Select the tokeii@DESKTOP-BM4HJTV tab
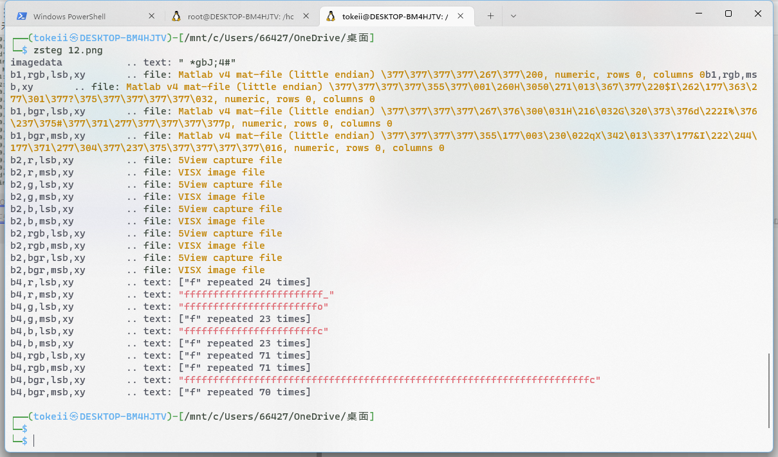Viewport: 778px width, 457px height. (397, 16)
